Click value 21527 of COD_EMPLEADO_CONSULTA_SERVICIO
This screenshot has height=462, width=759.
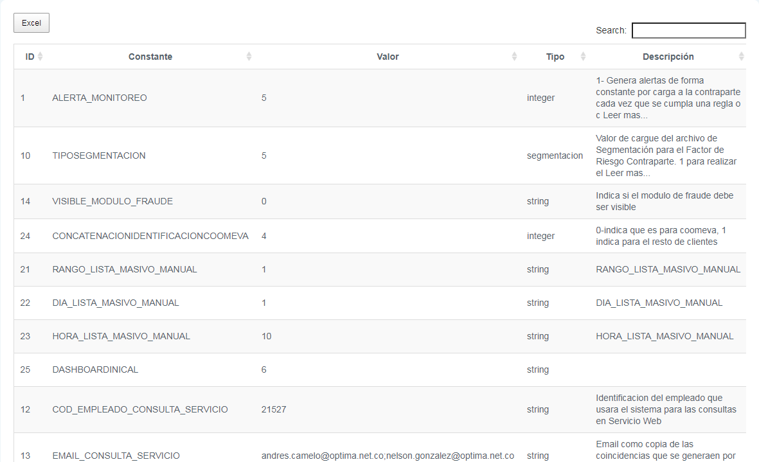[274, 409]
